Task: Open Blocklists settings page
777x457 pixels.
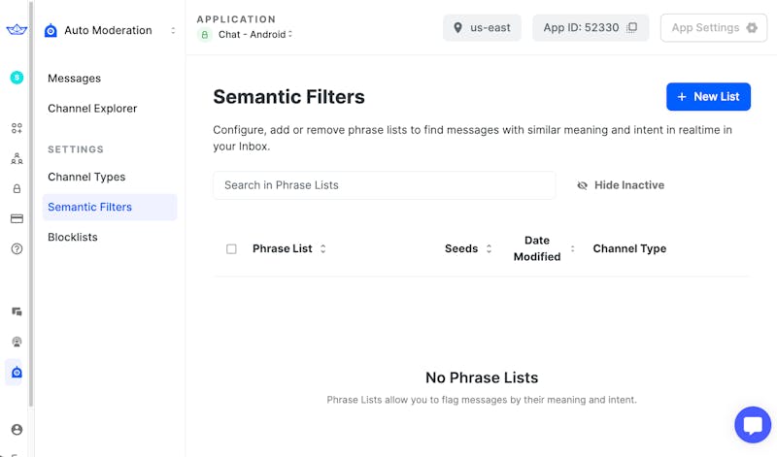Action: (73, 238)
